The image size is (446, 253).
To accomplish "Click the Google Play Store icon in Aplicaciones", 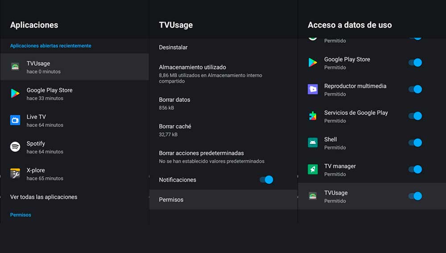I will (x=15, y=94).
